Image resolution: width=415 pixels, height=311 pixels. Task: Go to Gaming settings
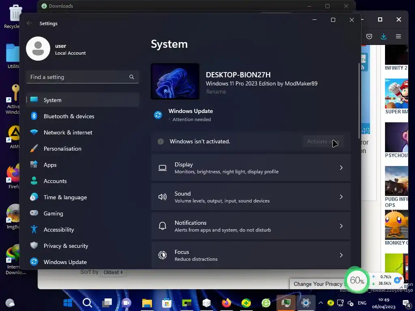tap(83, 213)
